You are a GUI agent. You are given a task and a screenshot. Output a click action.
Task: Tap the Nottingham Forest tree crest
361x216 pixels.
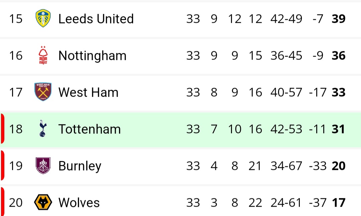(x=43, y=55)
